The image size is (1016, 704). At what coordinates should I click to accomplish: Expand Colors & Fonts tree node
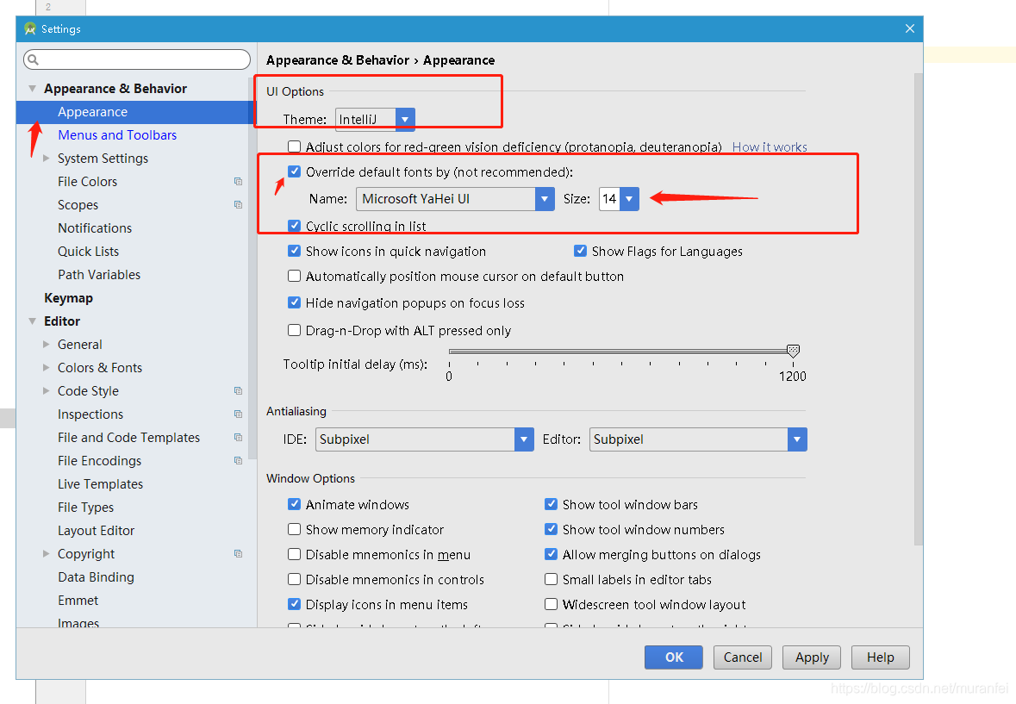point(46,367)
